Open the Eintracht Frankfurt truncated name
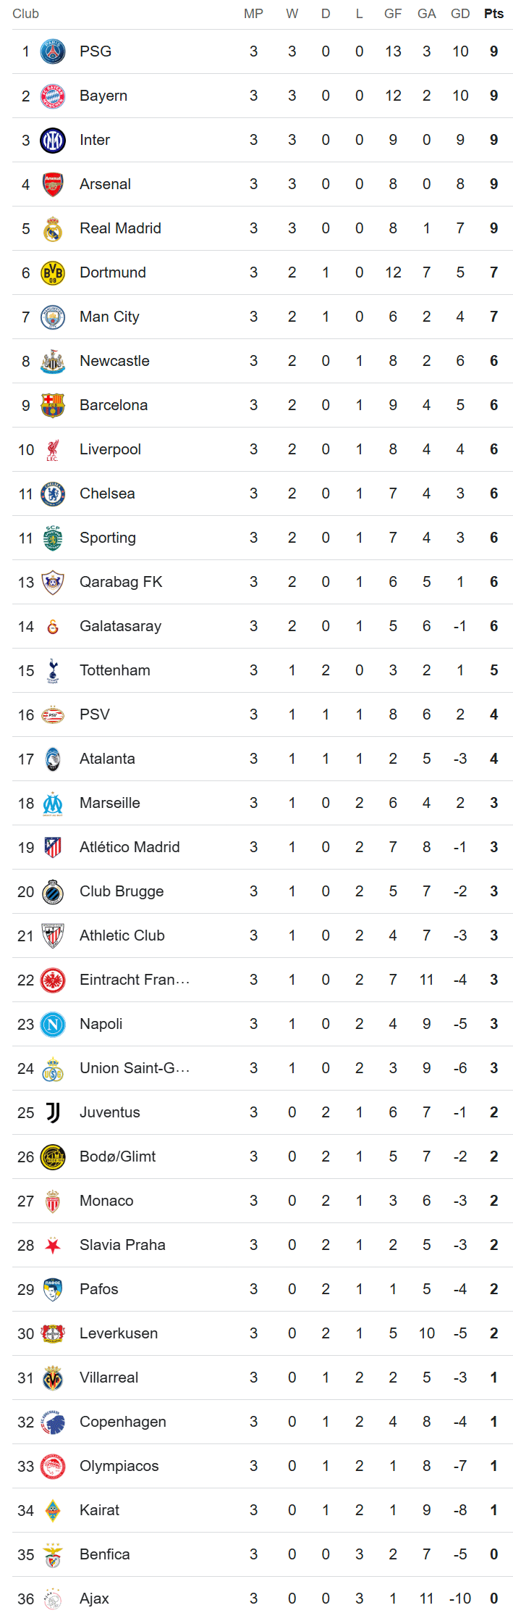The image size is (513, 1621). (135, 980)
